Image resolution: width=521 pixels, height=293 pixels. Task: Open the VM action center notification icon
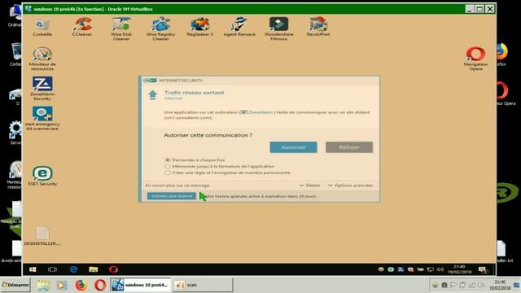click(x=483, y=269)
